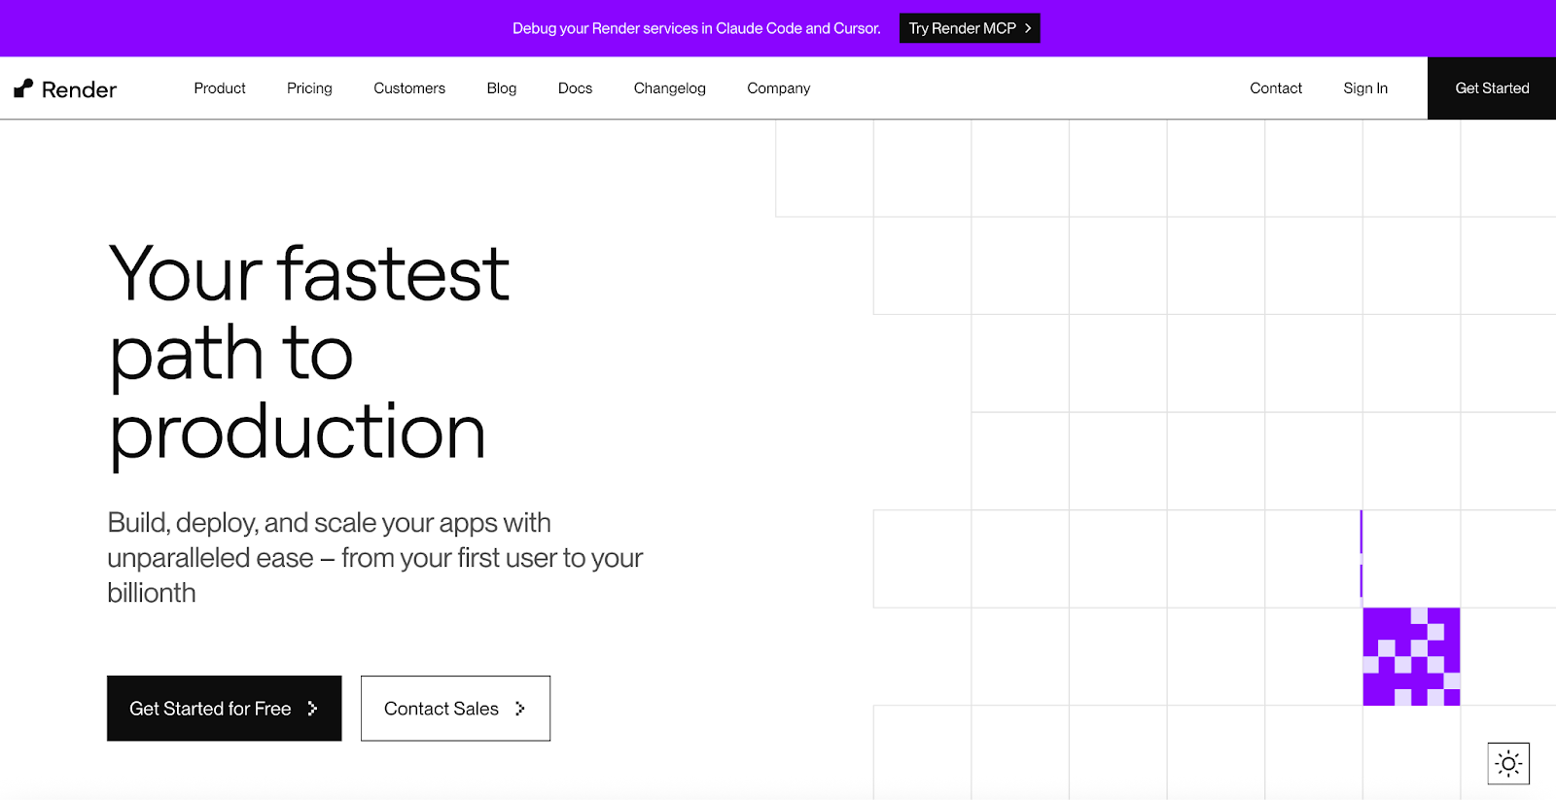Click the arrow icon in Get Started for Free

coord(314,709)
